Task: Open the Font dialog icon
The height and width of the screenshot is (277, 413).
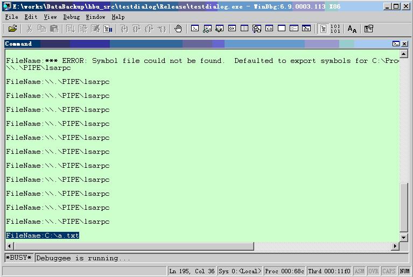Action: pos(352,29)
